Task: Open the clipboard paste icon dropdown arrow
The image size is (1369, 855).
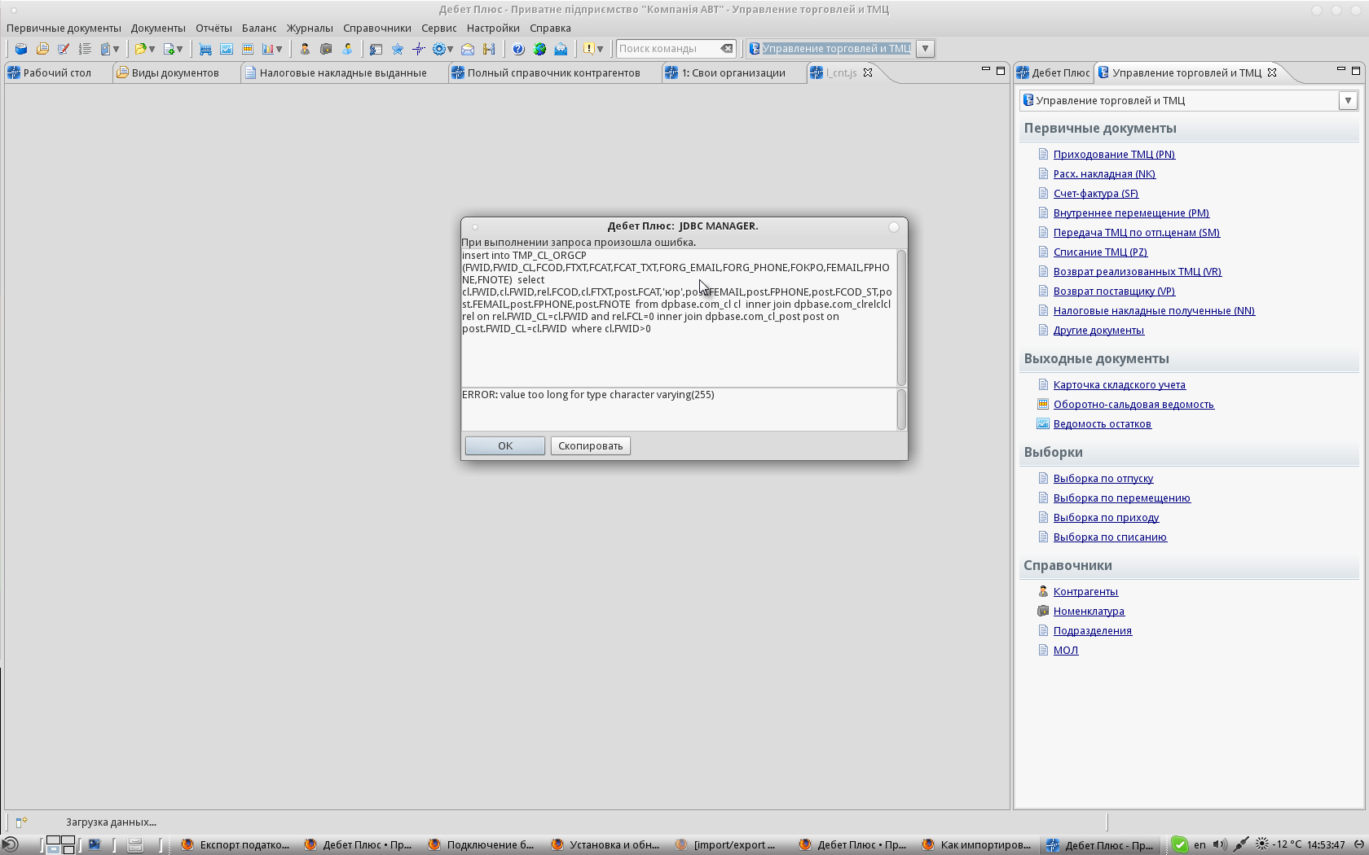Action: click(x=116, y=49)
